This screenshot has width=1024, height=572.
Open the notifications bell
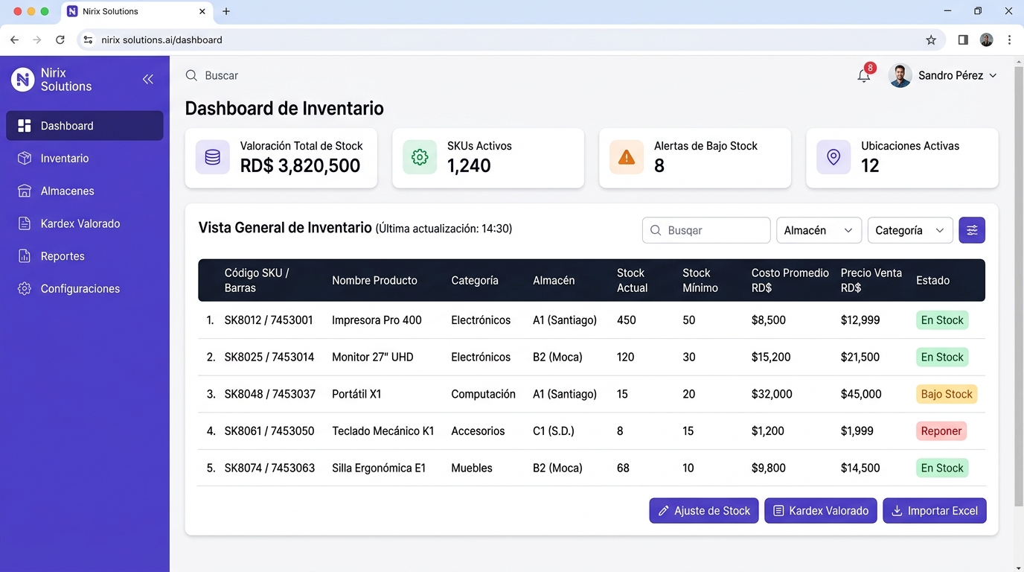[864, 75]
